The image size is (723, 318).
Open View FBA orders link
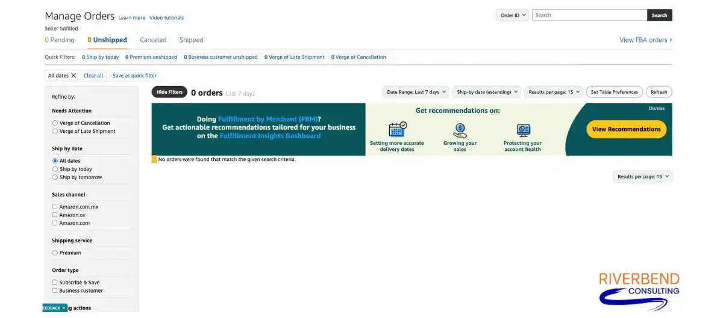[x=645, y=40]
